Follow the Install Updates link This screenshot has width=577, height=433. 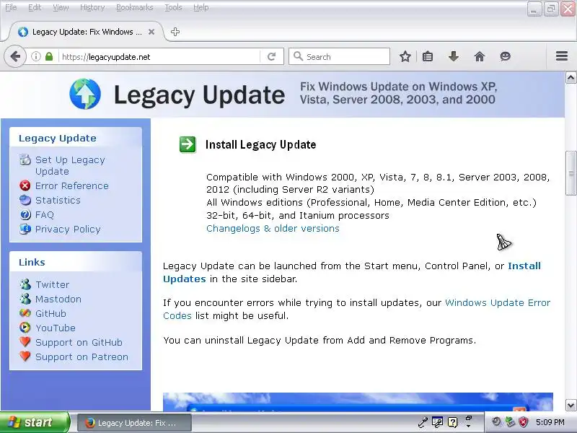coord(352,272)
